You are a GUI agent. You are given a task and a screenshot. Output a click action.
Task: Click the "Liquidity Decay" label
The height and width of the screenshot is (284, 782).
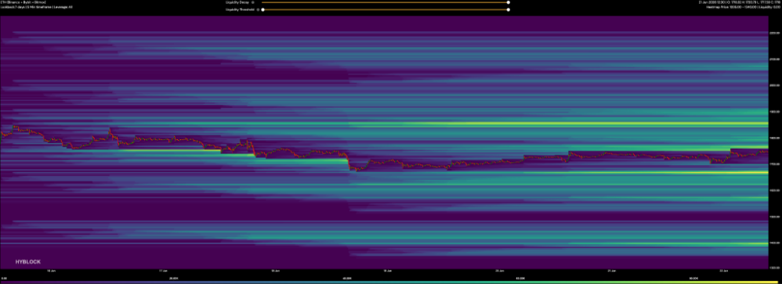pos(238,2)
